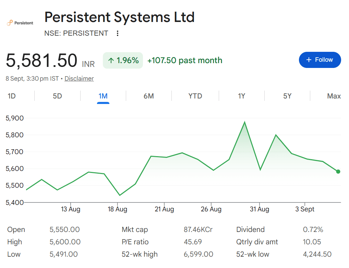The width and height of the screenshot is (349, 268).
Task: Switch to the 1Y chart range
Action: pos(241,96)
